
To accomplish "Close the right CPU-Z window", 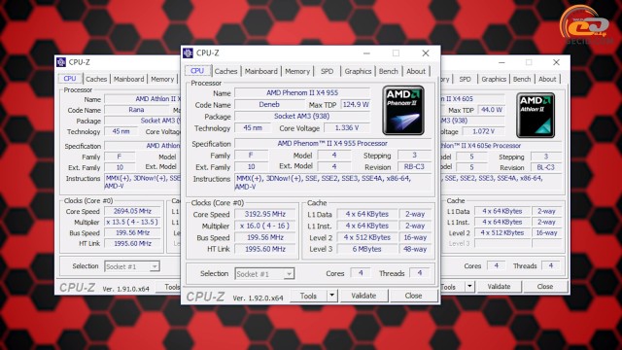I will [x=556, y=62].
